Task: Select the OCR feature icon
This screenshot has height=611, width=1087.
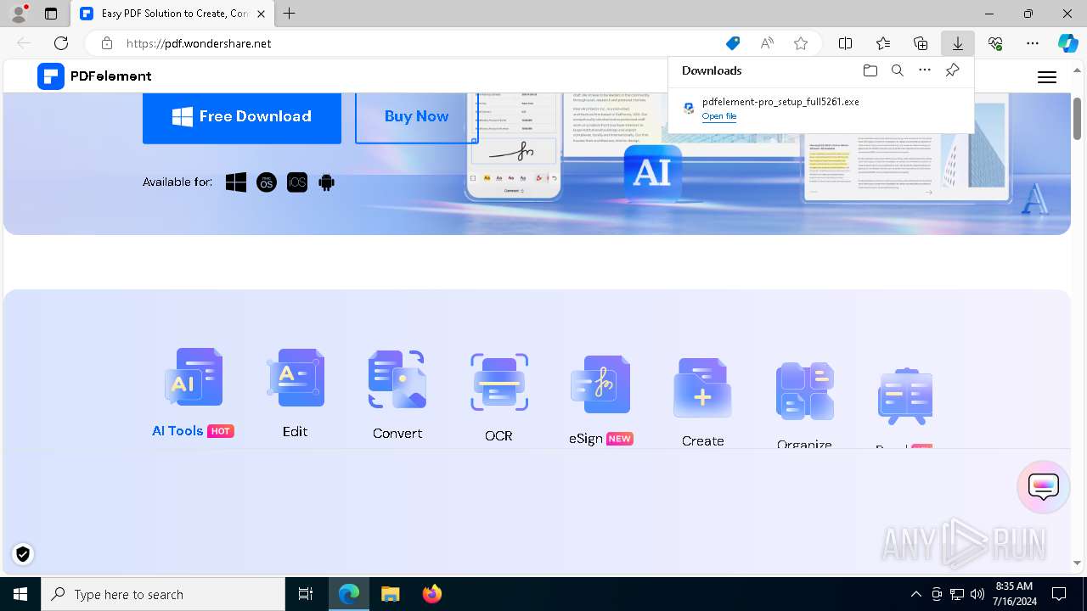Action: pyautogui.click(x=499, y=382)
